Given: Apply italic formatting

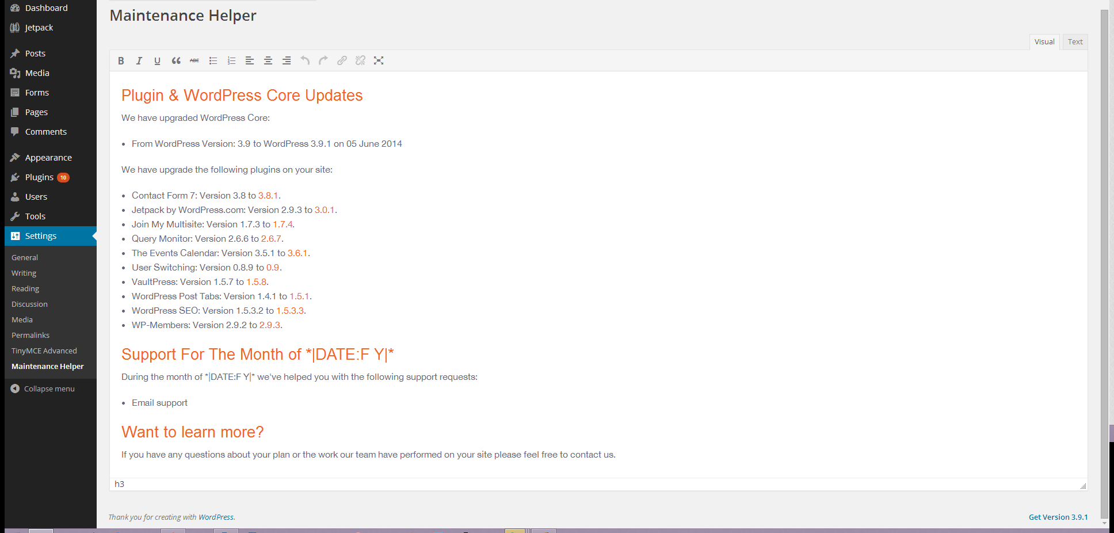Looking at the screenshot, I should (139, 60).
